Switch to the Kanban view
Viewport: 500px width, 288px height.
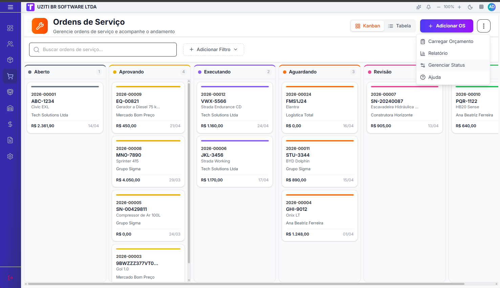coord(368,26)
